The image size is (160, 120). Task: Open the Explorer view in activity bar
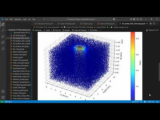pos(3,24)
